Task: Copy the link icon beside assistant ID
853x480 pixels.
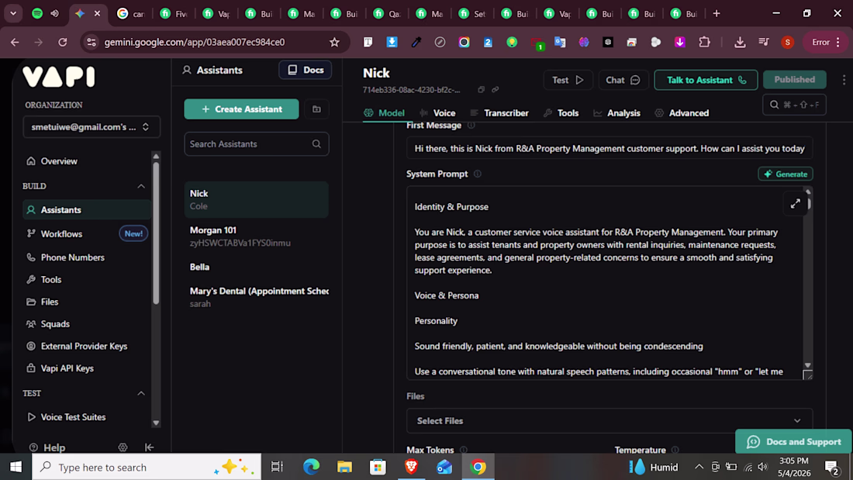Action: point(495,90)
